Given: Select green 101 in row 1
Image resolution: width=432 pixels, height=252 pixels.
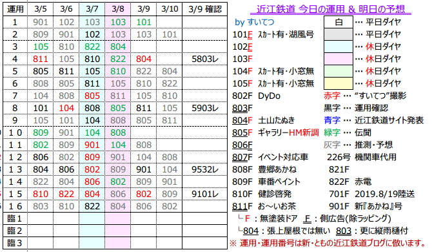Looking at the screenshot, I should coord(144,22).
